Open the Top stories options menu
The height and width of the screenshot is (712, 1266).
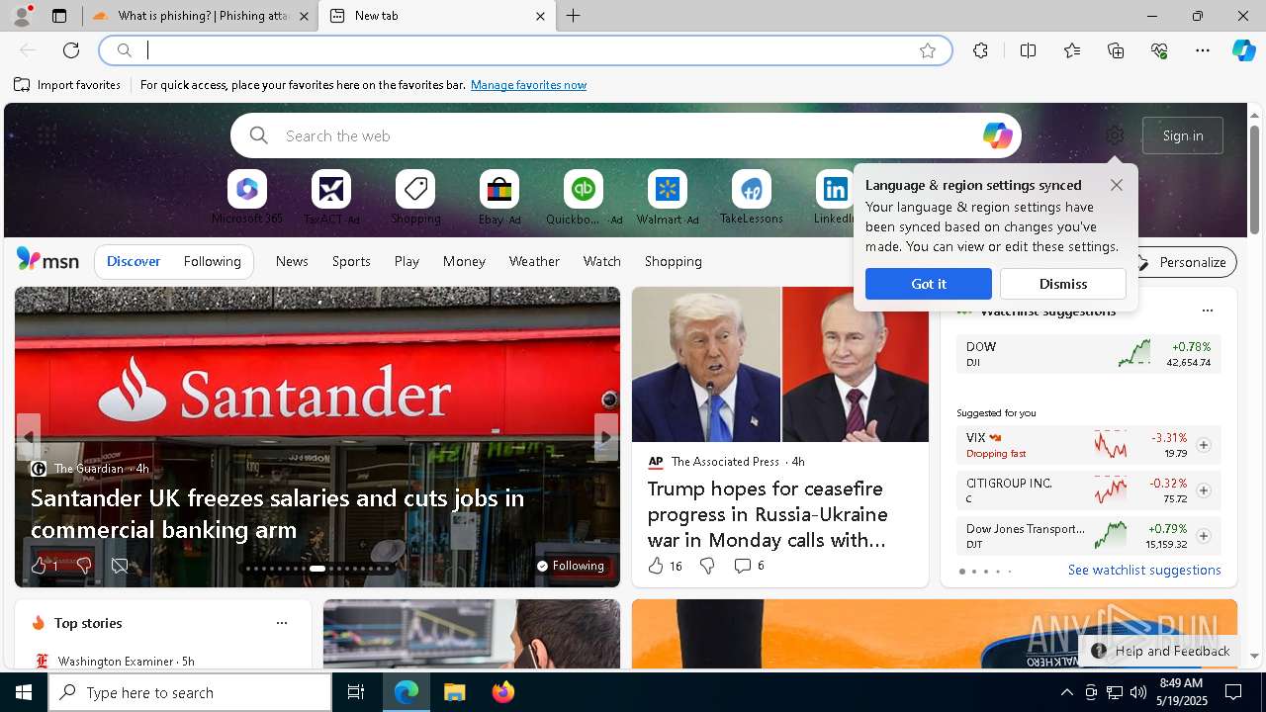tap(281, 623)
